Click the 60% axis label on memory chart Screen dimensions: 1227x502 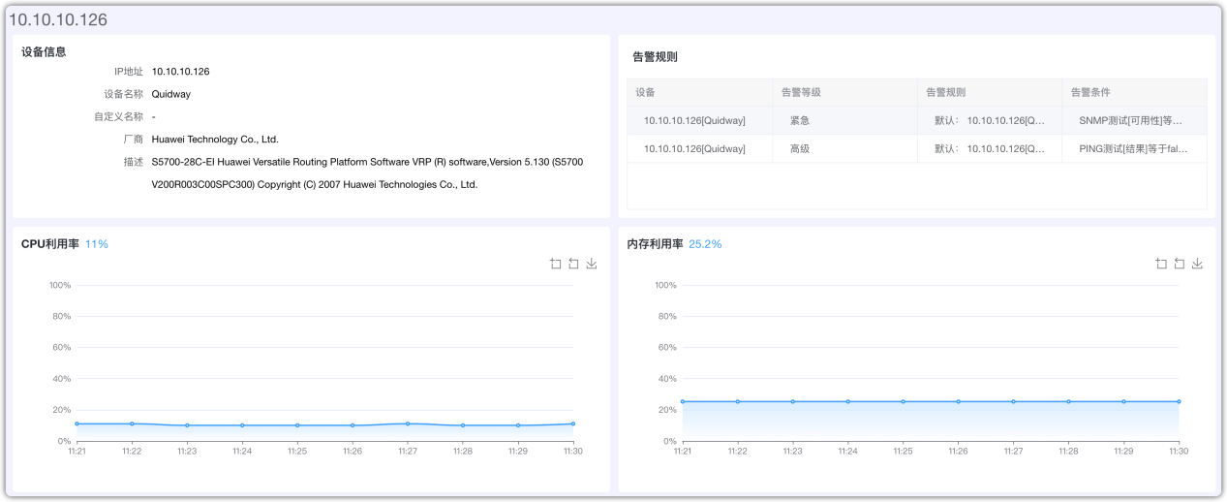(x=669, y=347)
